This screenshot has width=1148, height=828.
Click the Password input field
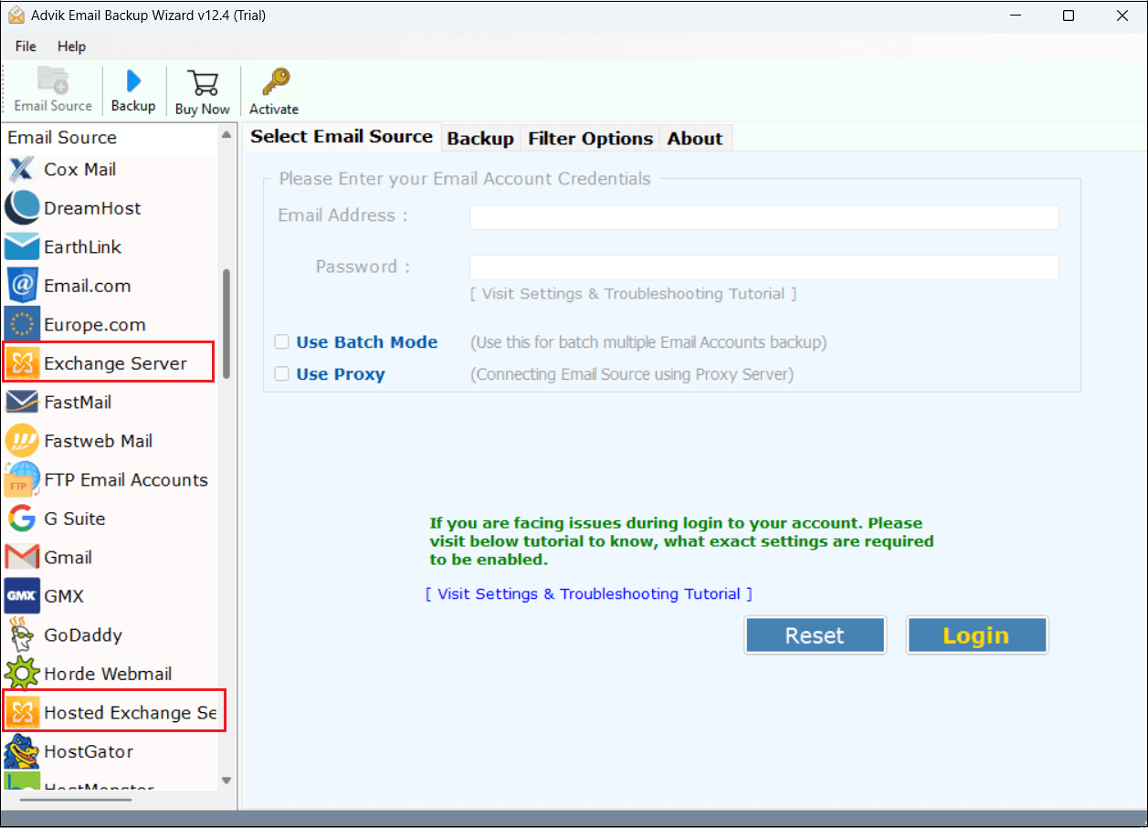[764, 267]
